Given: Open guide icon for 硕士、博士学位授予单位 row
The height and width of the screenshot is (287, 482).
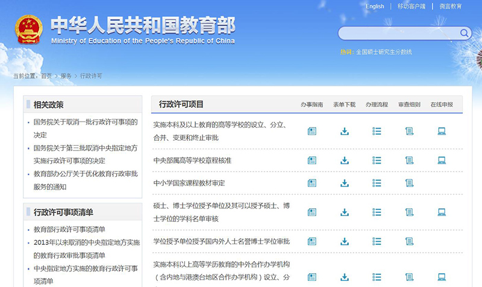Looking at the screenshot, I should [x=311, y=212].
